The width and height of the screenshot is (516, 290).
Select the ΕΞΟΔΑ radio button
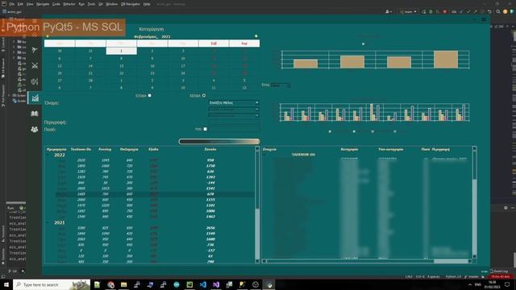204,95
